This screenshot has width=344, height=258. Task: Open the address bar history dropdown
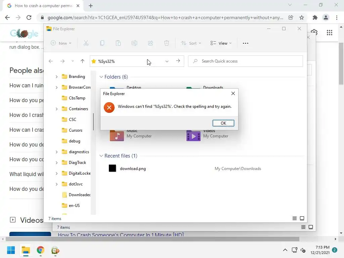pos(167,61)
